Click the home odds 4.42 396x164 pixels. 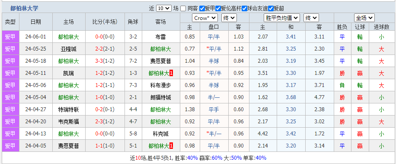263,134
